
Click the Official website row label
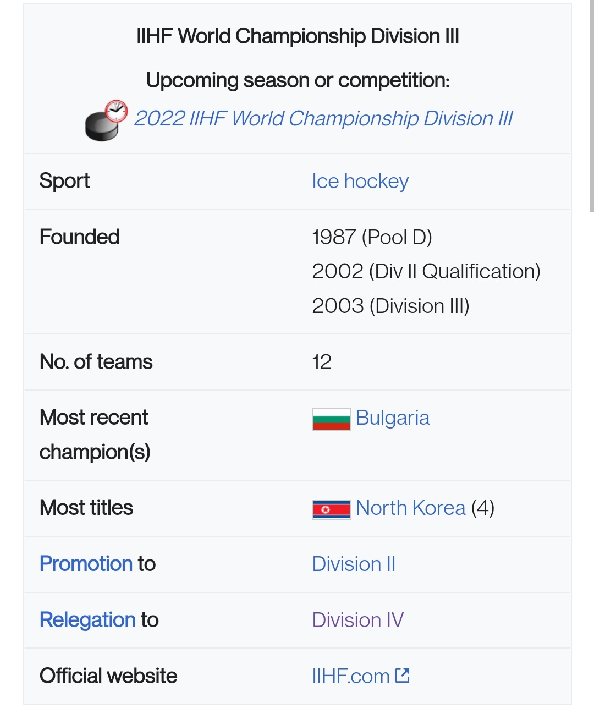(x=108, y=676)
